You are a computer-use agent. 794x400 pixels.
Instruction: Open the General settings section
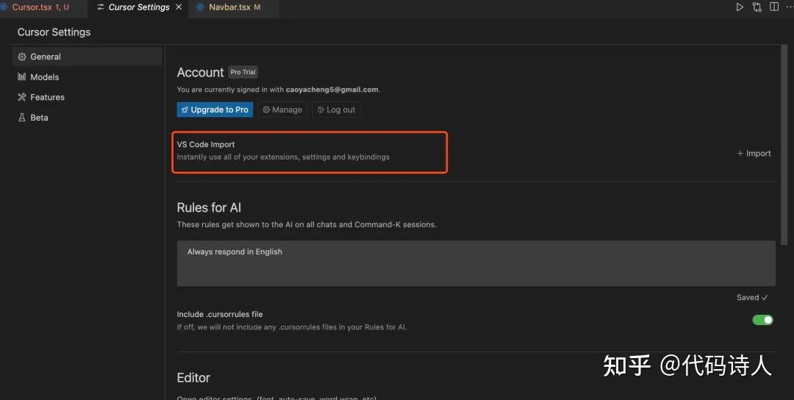click(x=87, y=57)
